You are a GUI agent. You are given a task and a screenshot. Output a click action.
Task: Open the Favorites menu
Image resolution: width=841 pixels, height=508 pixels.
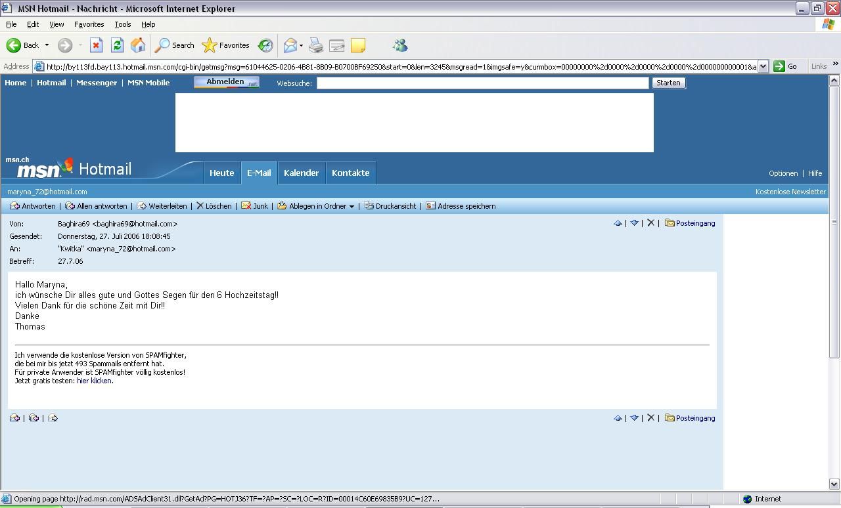click(x=89, y=24)
